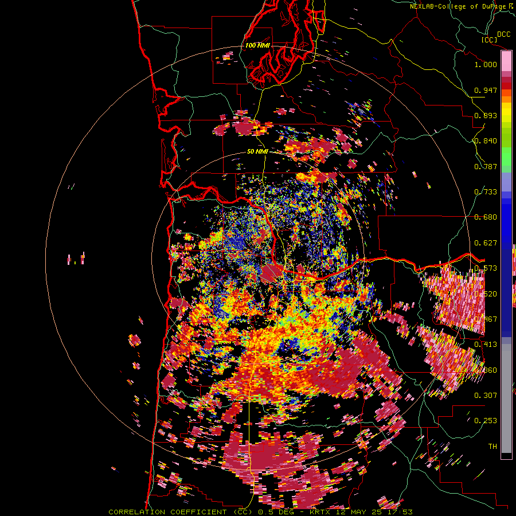Image resolution: width=516 pixels, height=516 pixels.
Task: Select the 0.307 scale value
Action: pyautogui.click(x=486, y=395)
